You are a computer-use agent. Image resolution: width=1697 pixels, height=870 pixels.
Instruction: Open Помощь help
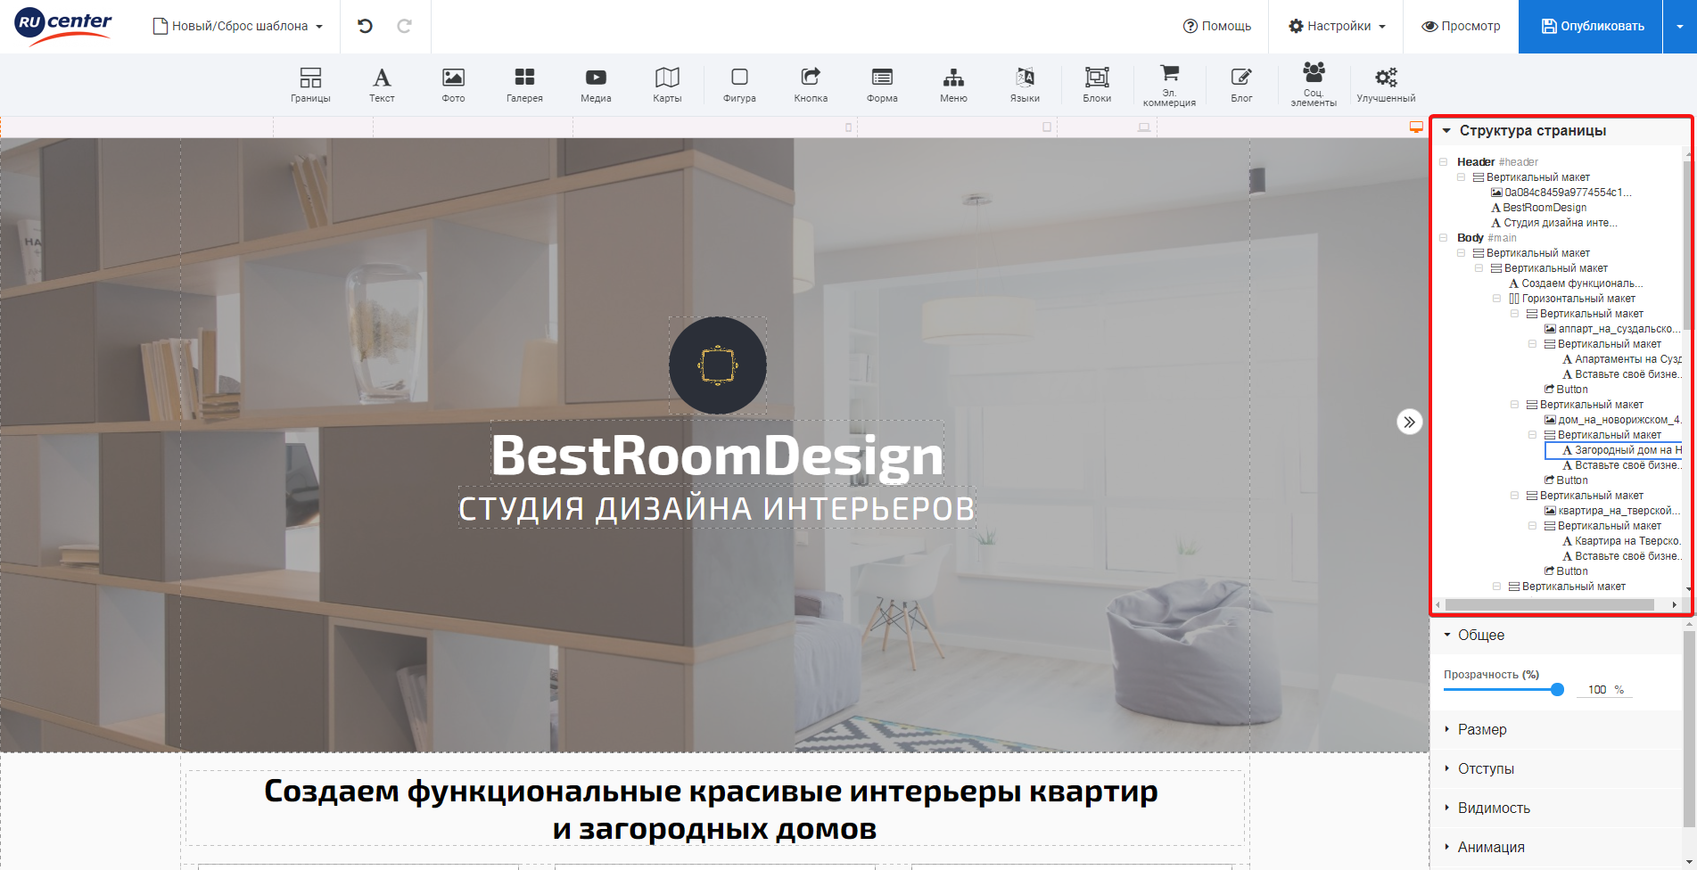[x=1216, y=26]
